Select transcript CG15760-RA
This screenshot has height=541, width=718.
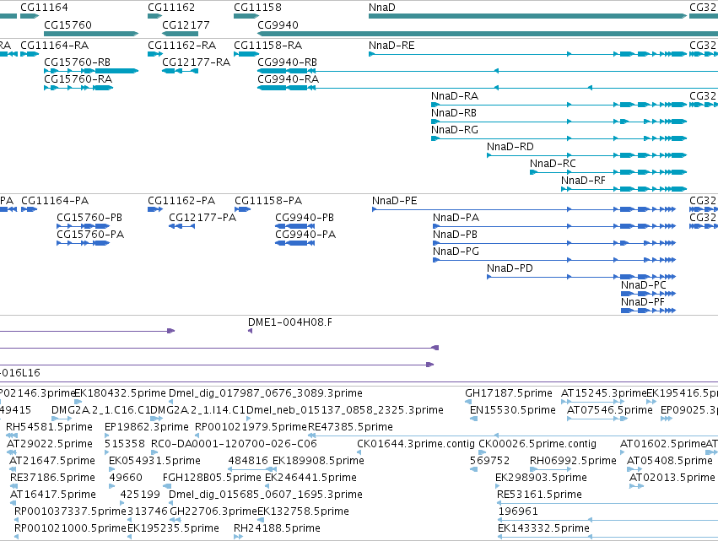pyautogui.click(x=78, y=79)
